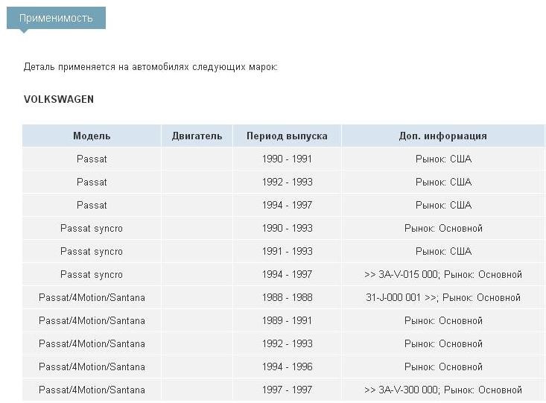Click Passat/4Motion/Santana for 1992 - 1993
Image resolution: width=546 pixels, height=403 pixels.
click(x=92, y=343)
